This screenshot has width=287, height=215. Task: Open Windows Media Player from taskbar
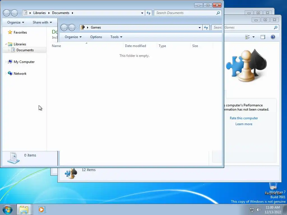point(41,209)
